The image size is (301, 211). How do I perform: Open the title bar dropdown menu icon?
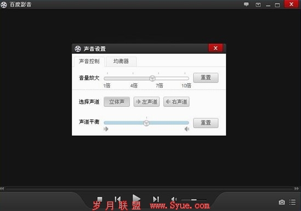tap(258, 4)
